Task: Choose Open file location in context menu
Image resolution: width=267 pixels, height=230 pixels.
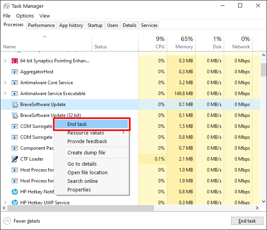Action: [x=92, y=173]
